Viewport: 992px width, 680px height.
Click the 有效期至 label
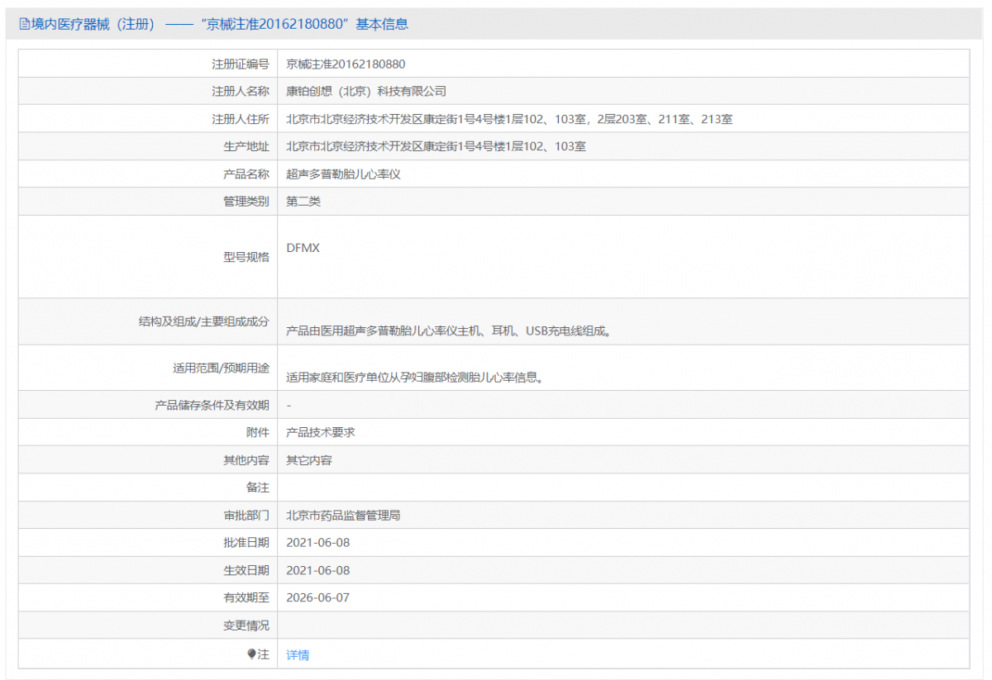(x=246, y=597)
